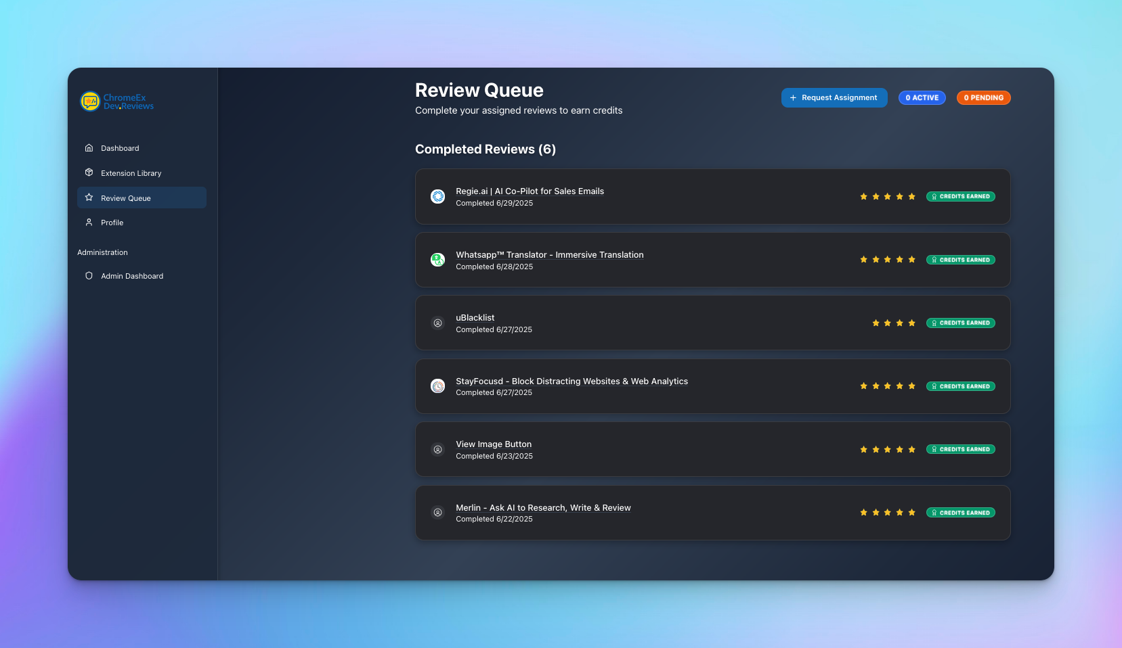This screenshot has height=648, width=1122.
Task: Click the Profile person icon
Action: click(x=89, y=223)
